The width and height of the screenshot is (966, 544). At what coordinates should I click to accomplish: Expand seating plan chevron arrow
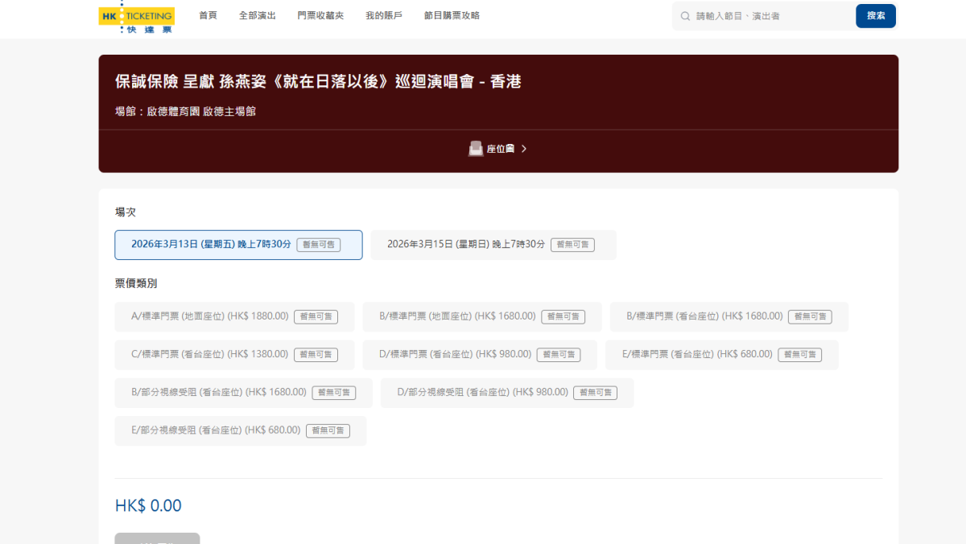pos(524,149)
